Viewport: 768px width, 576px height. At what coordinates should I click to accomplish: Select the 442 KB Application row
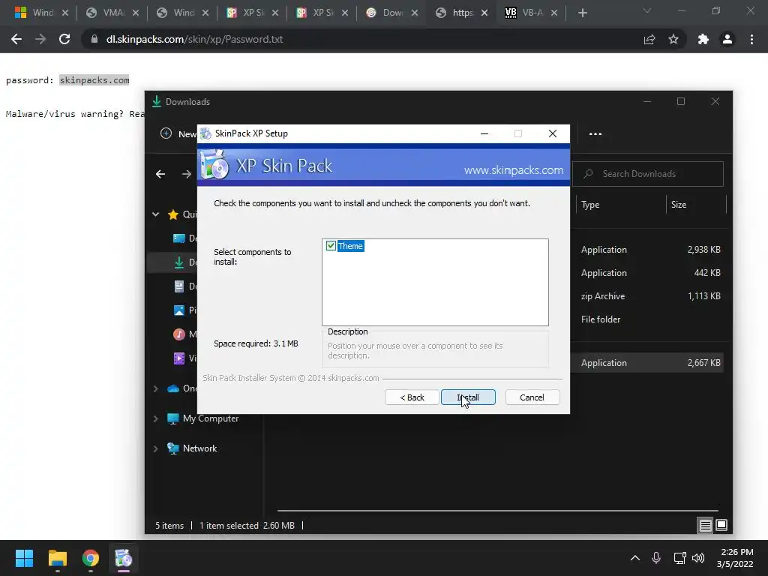tap(647, 273)
